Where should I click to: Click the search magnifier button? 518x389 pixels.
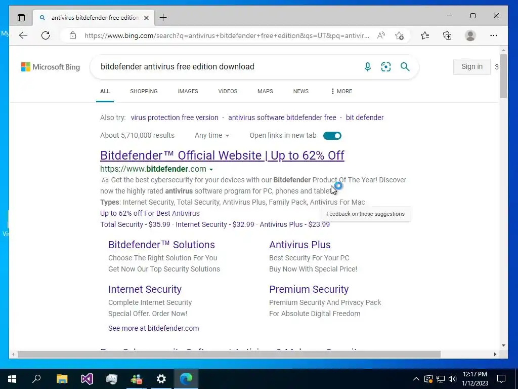coord(405,67)
